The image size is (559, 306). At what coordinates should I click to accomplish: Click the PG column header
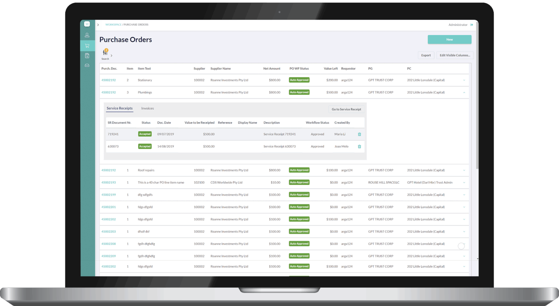point(370,68)
